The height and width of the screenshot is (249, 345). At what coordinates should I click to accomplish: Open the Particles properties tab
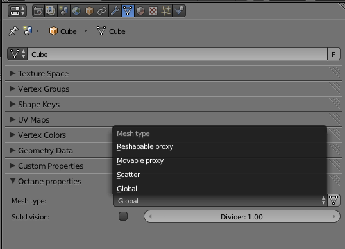(x=166, y=11)
